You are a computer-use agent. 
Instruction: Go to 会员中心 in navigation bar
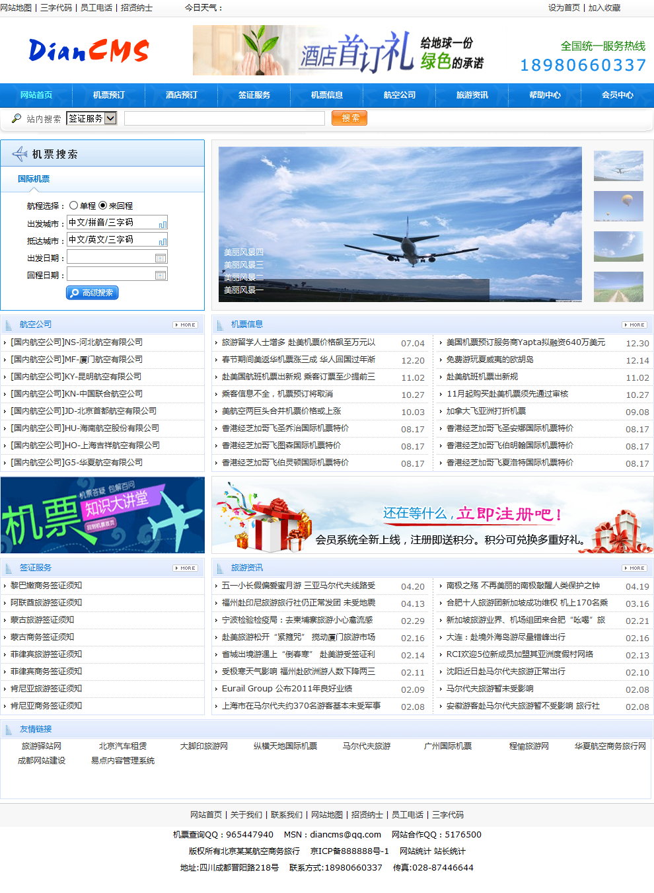(617, 95)
